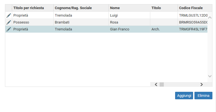Click the Aggiungi button
This screenshot has width=216, height=112.
184,96
